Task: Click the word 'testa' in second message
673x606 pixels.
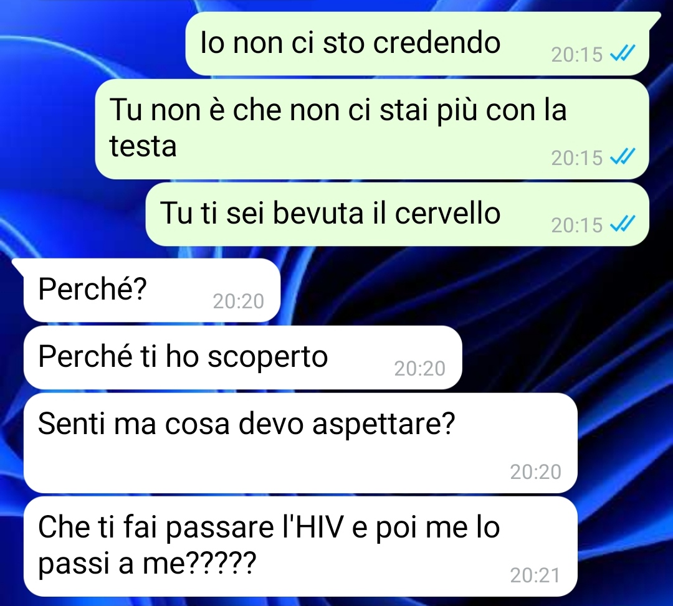Action: [143, 147]
